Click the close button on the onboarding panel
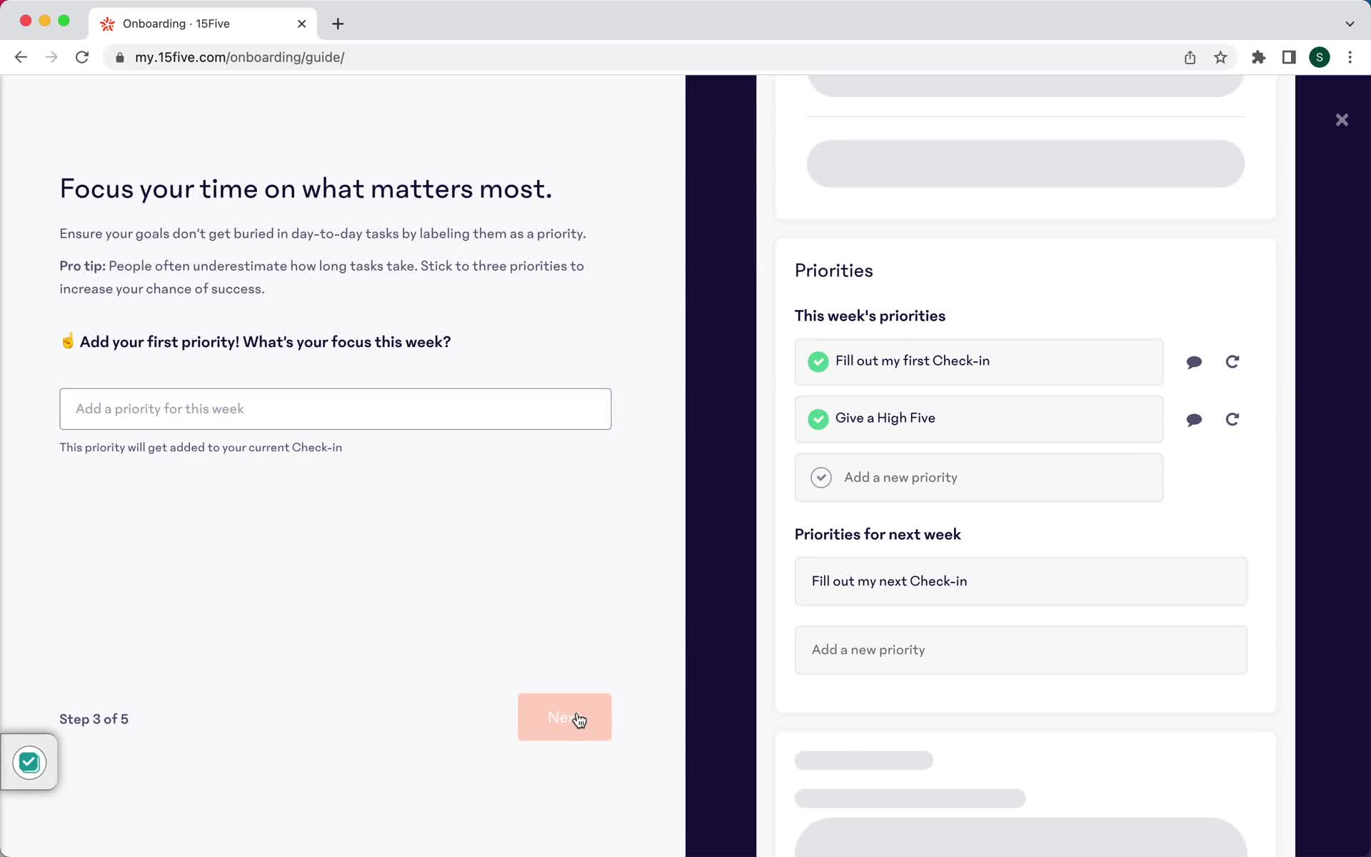Viewport: 1371px width, 857px height. point(1342,119)
